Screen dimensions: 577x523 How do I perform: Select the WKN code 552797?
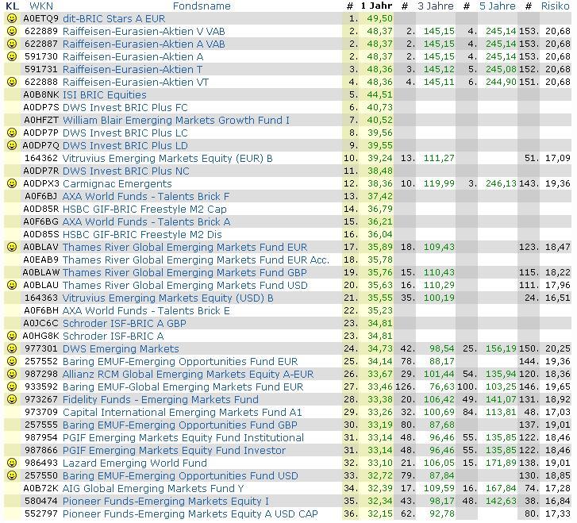pos(40,513)
